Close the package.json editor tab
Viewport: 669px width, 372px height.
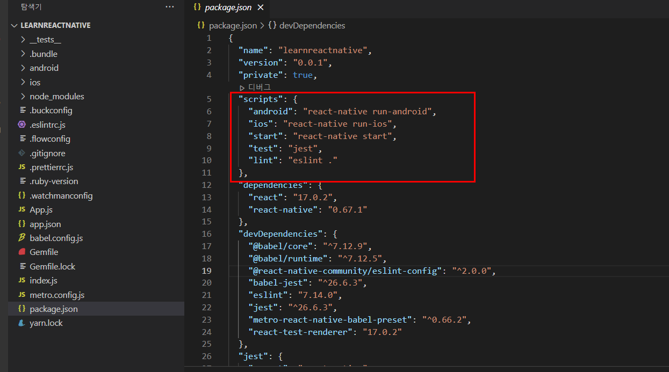pos(261,8)
